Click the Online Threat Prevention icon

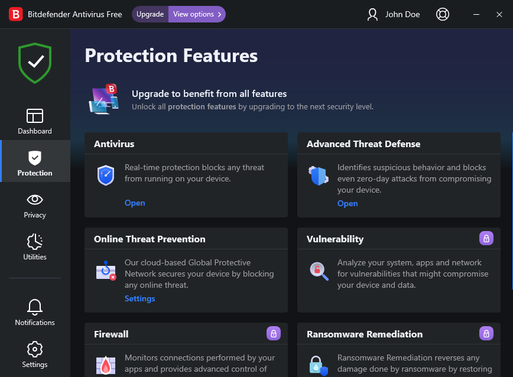click(x=106, y=271)
